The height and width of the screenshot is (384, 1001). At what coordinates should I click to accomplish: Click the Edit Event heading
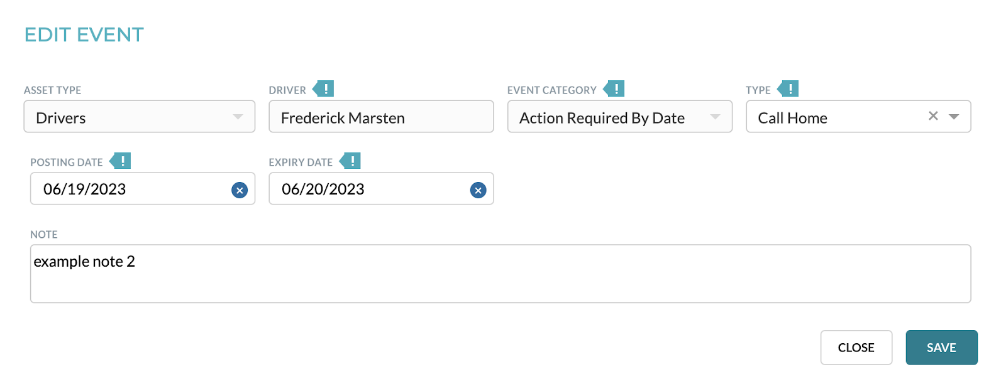[84, 35]
